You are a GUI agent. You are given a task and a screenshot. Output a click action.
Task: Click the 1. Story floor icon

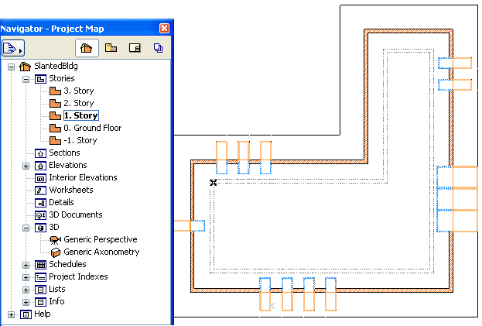(55, 115)
